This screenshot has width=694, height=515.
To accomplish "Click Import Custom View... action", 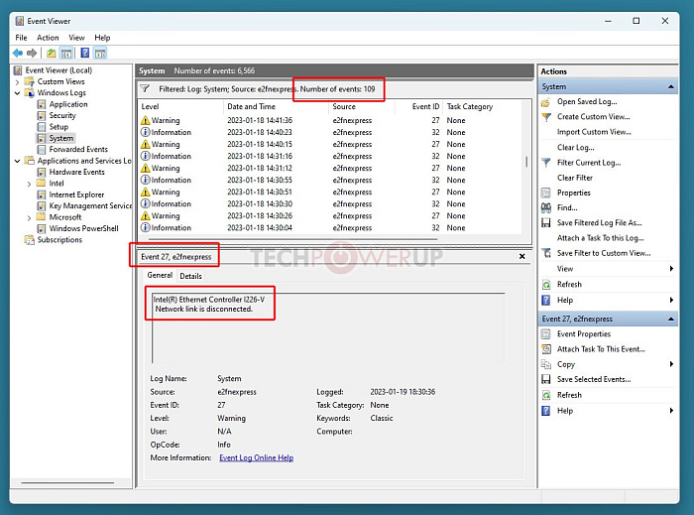I will [x=594, y=132].
